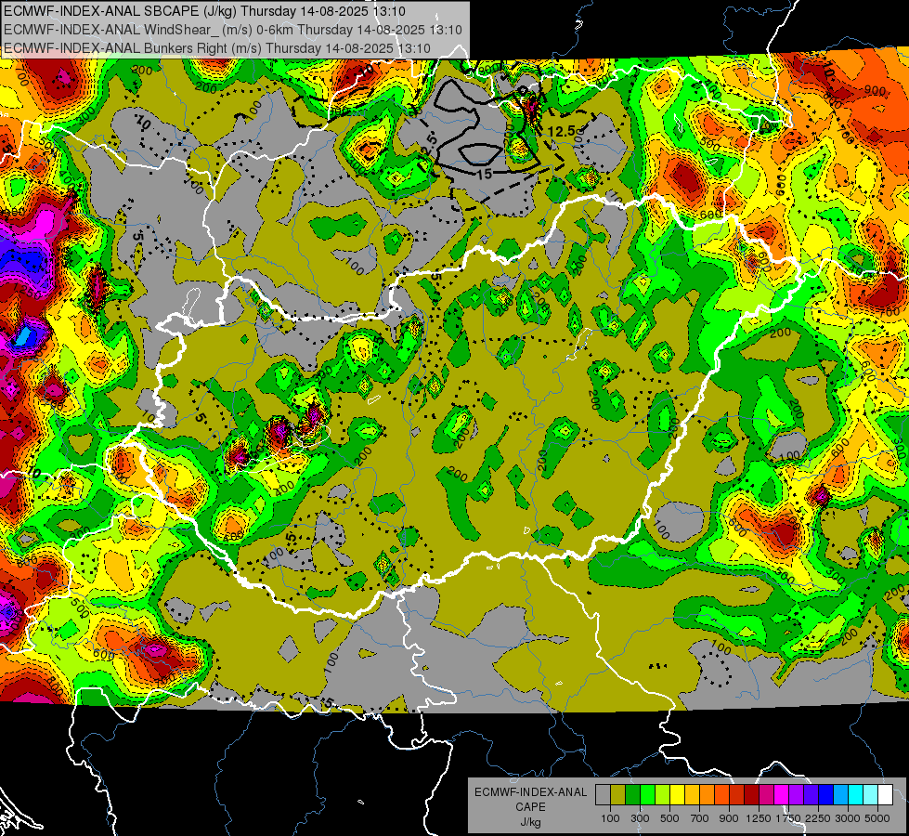Viewport: 909px width, 836px height.
Task: Click the 15 wind shear contour label
Action: [485, 174]
